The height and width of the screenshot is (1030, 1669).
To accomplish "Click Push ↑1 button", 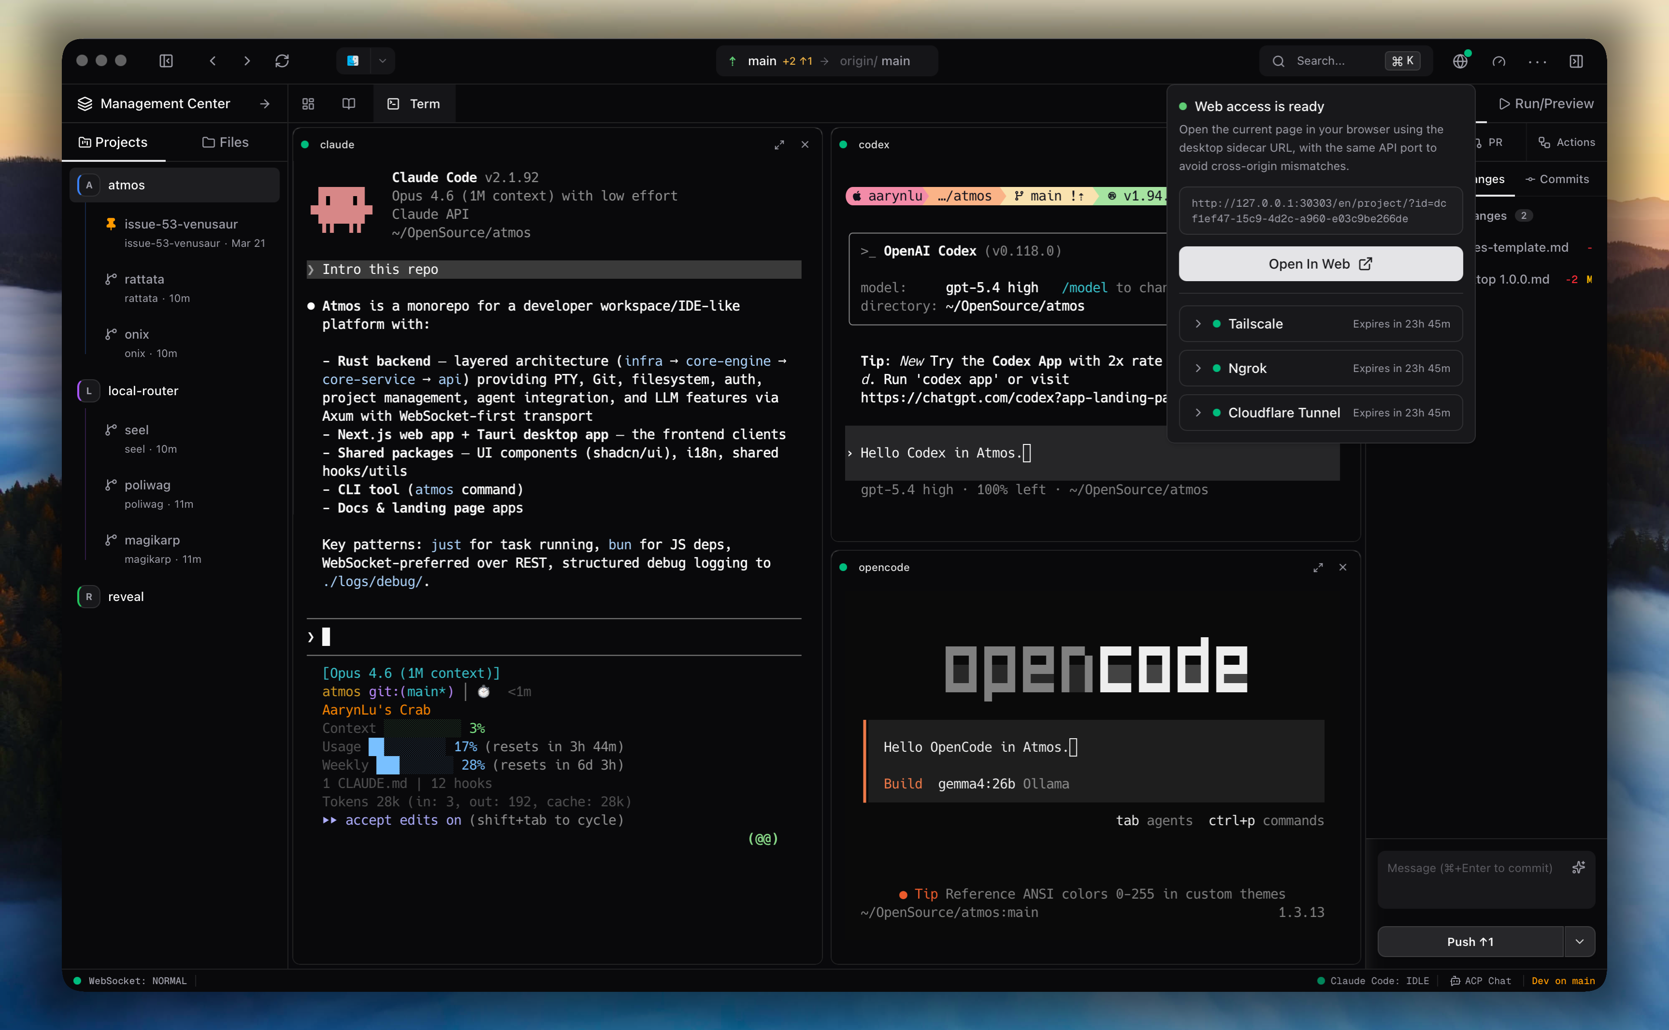I will (1470, 942).
